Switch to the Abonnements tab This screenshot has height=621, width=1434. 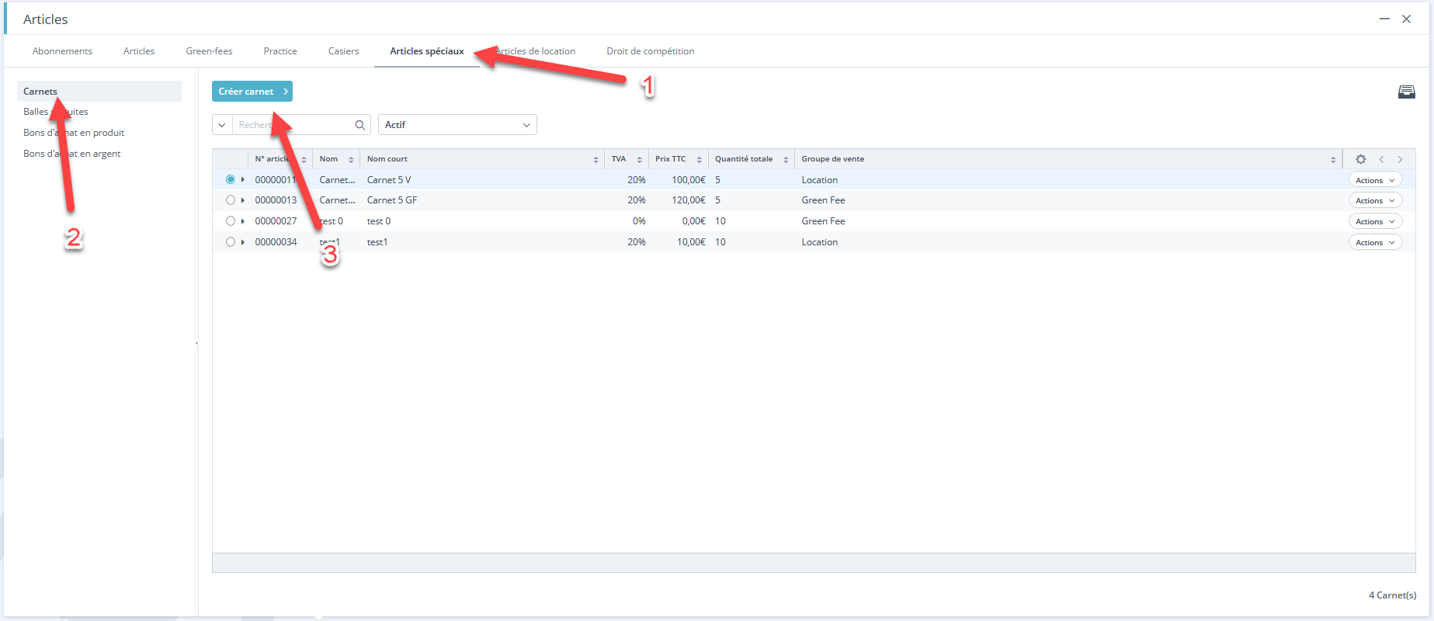pos(62,51)
